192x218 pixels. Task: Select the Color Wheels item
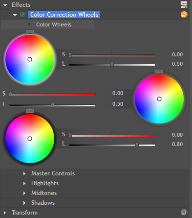click(54, 24)
